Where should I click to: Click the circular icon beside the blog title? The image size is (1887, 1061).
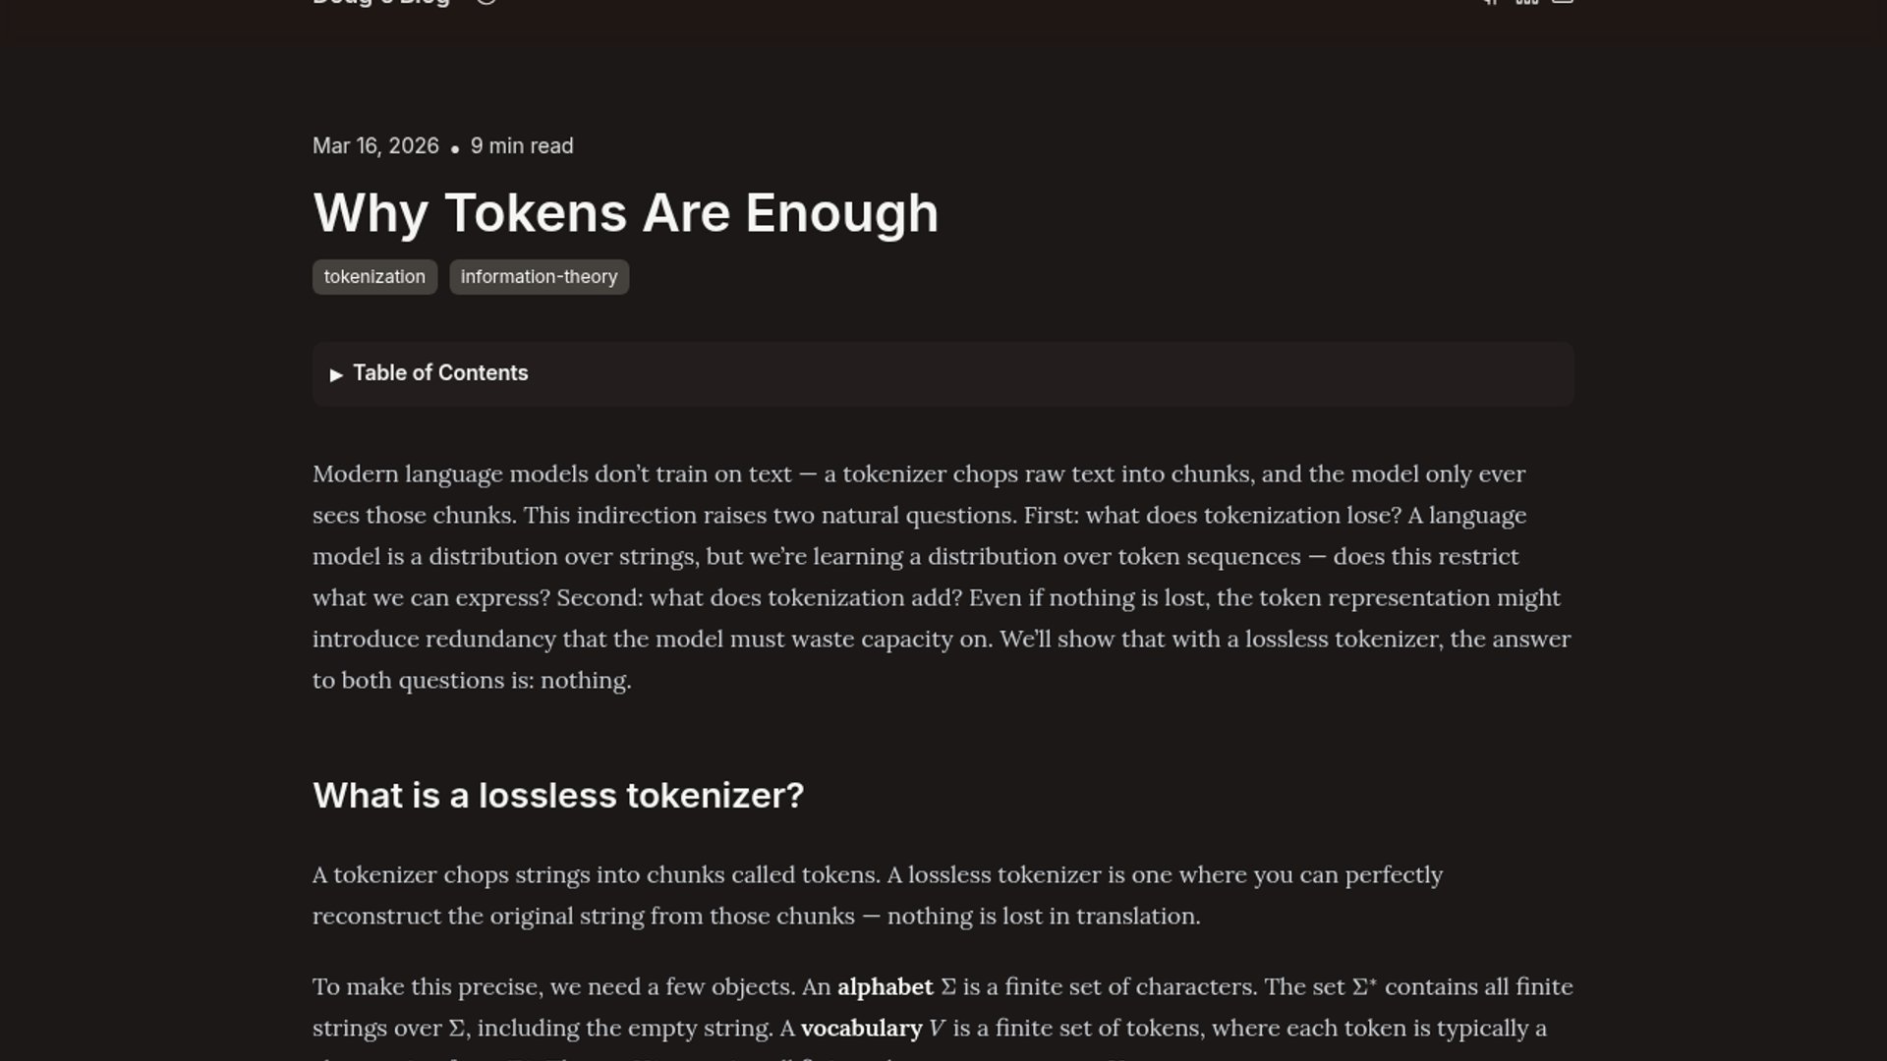point(486,3)
